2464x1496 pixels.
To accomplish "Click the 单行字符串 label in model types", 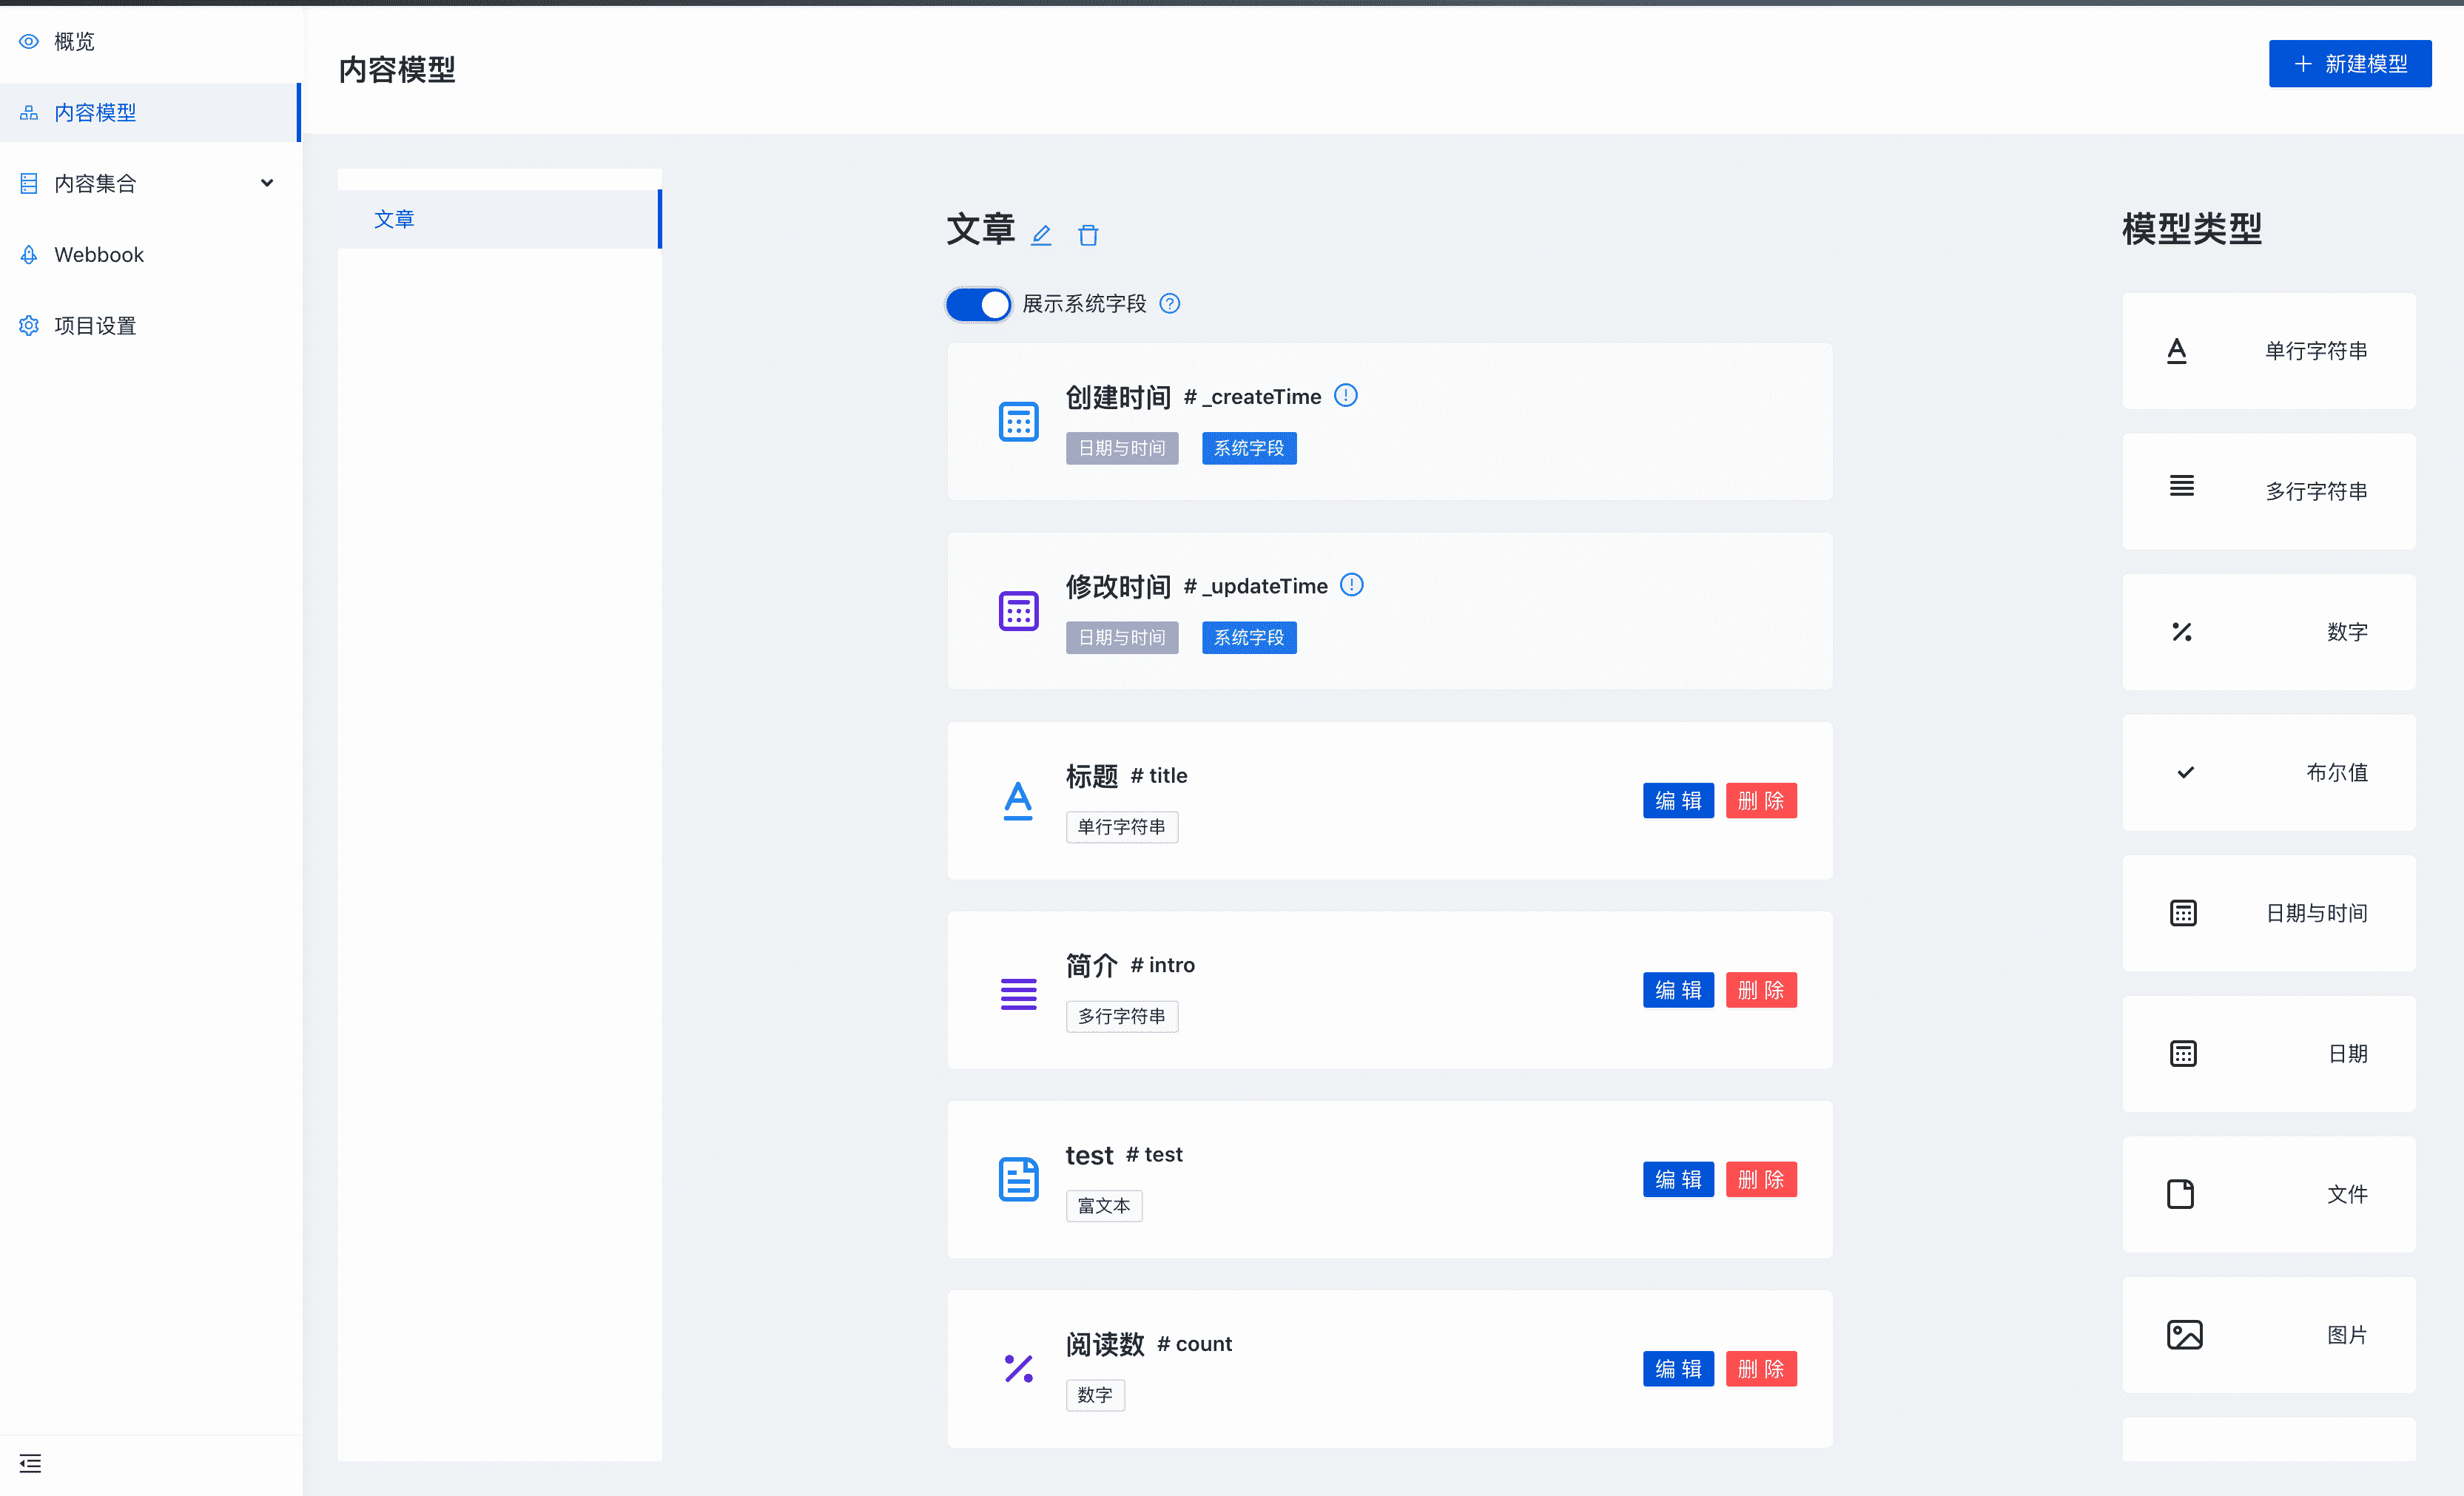I will point(2315,351).
